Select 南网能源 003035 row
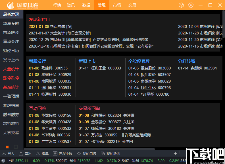225x164 pixels. pos(50,81)
